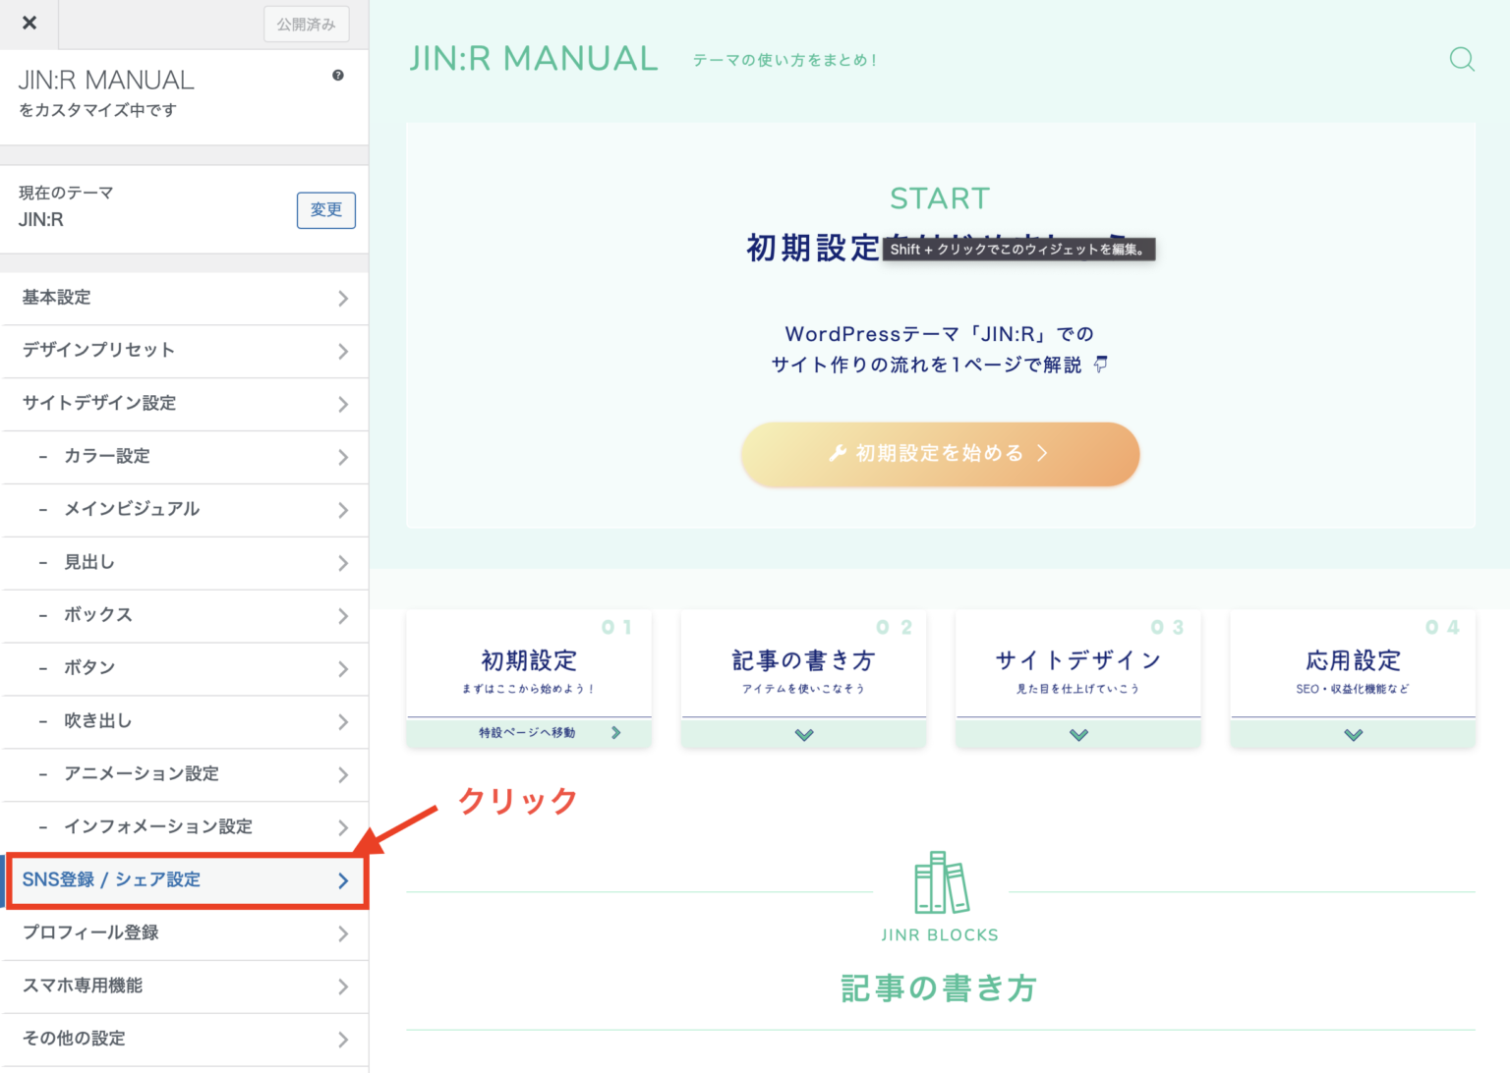Click the arrow on 特設ページへ移動
This screenshot has width=1510, height=1073.
616,732
